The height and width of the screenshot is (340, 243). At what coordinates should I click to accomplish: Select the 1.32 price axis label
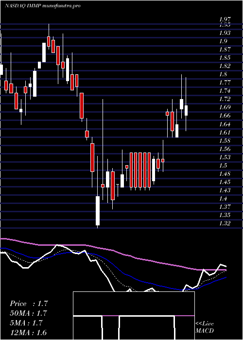[225, 223]
